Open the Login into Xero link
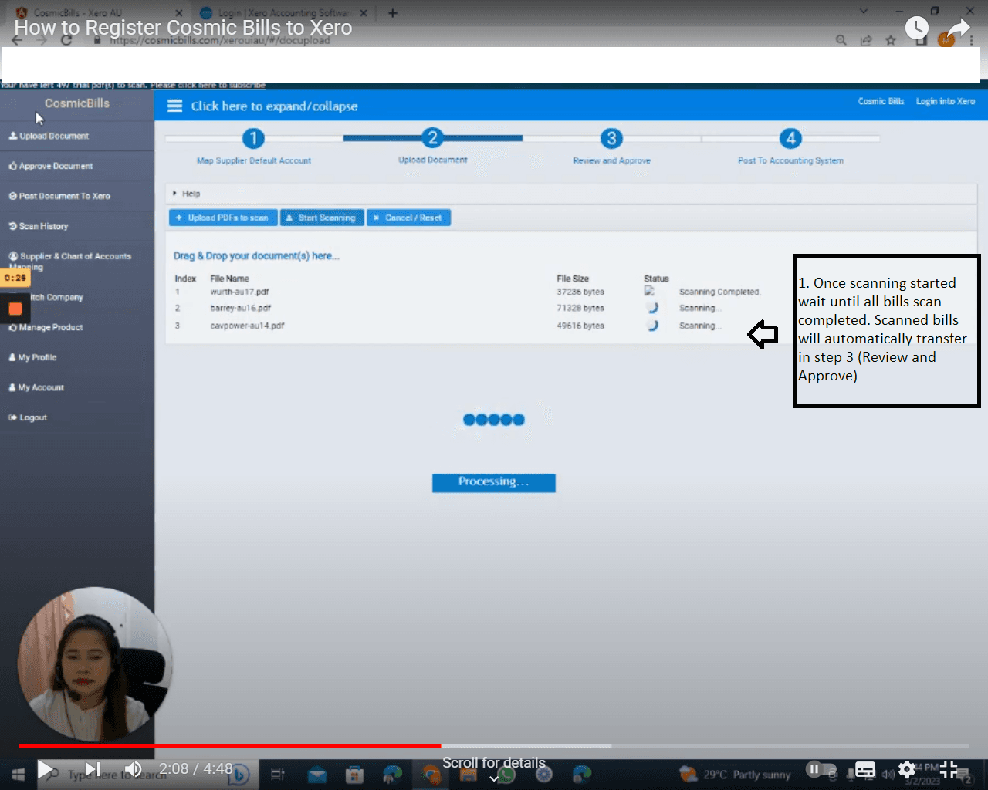This screenshot has width=988, height=790. (x=946, y=101)
